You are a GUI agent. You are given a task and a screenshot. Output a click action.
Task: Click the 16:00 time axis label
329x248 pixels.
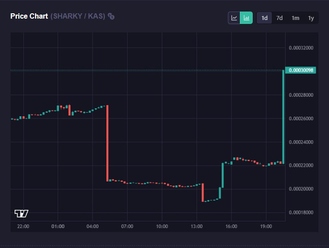tap(231, 226)
